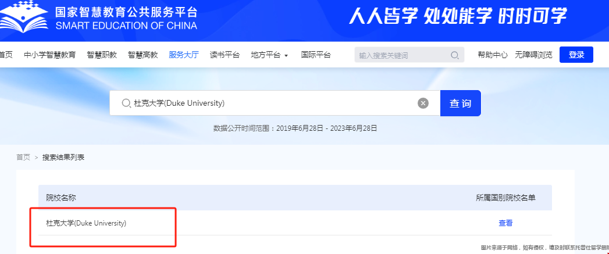Open 国际平台 in navigation
The height and width of the screenshot is (254, 609).
click(x=316, y=55)
